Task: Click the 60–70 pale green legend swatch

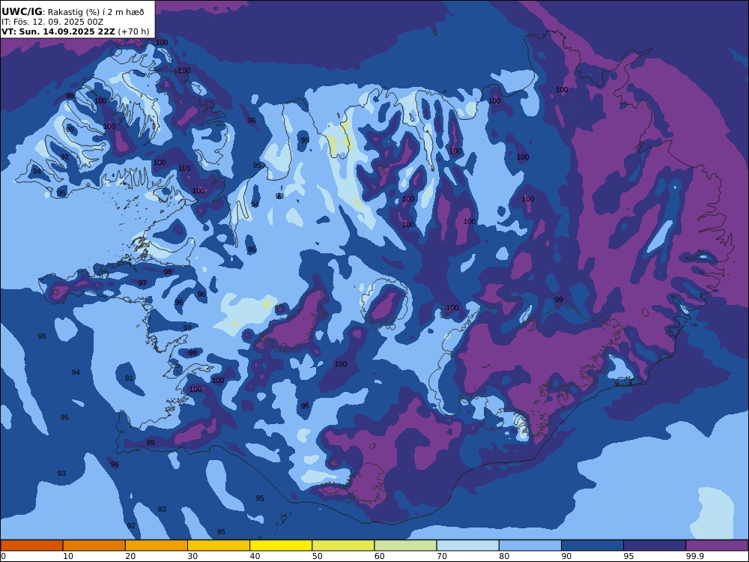Action: pyautogui.click(x=405, y=546)
